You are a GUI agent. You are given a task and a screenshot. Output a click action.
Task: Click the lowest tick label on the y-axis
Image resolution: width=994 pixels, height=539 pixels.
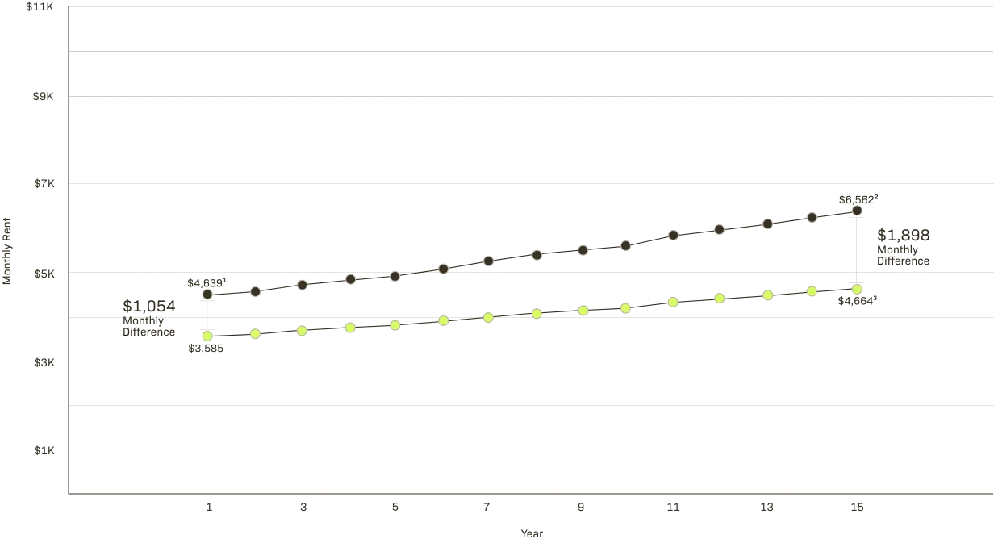(45, 453)
